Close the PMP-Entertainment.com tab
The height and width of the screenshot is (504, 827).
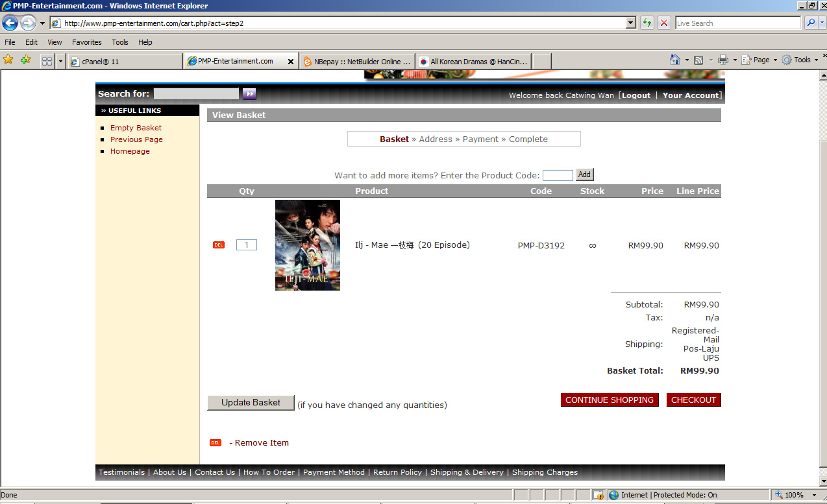pos(290,62)
